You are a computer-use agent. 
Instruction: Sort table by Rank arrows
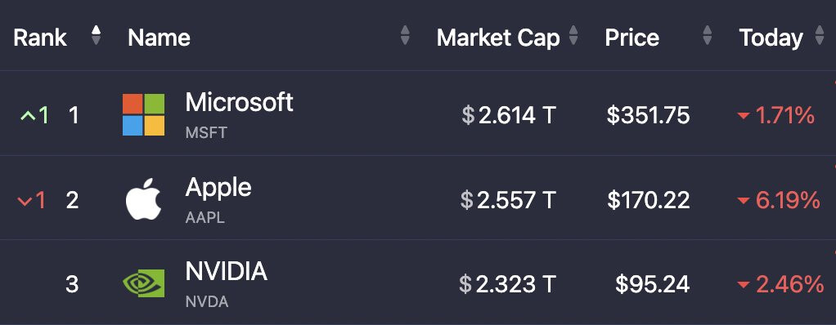click(96, 35)
